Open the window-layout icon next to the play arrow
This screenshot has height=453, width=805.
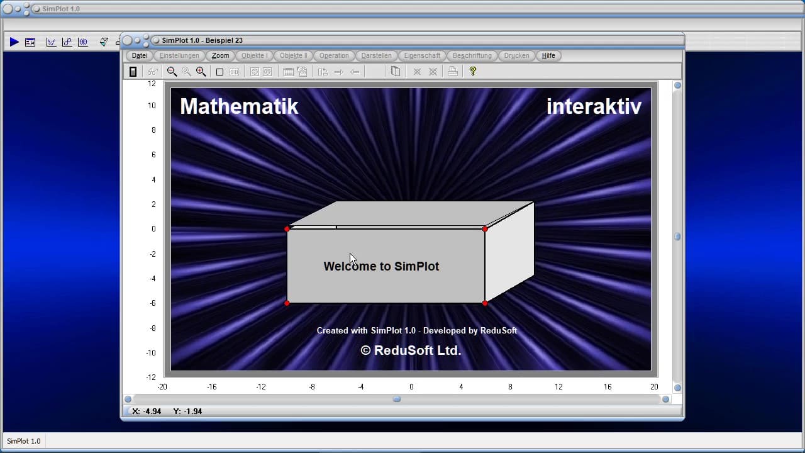[30, 42]
